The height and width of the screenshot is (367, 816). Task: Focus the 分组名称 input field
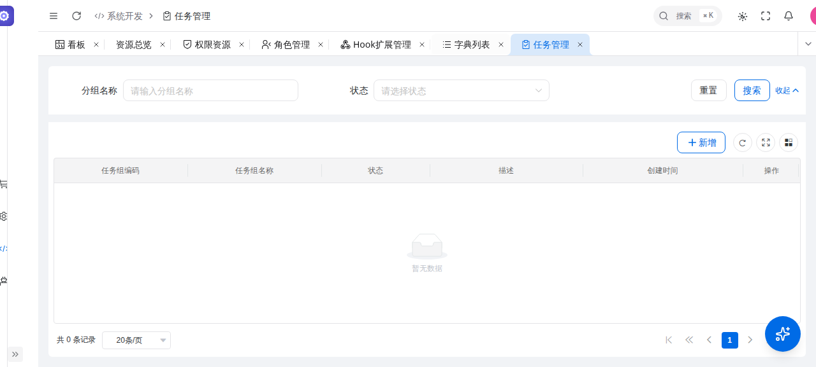210,90
